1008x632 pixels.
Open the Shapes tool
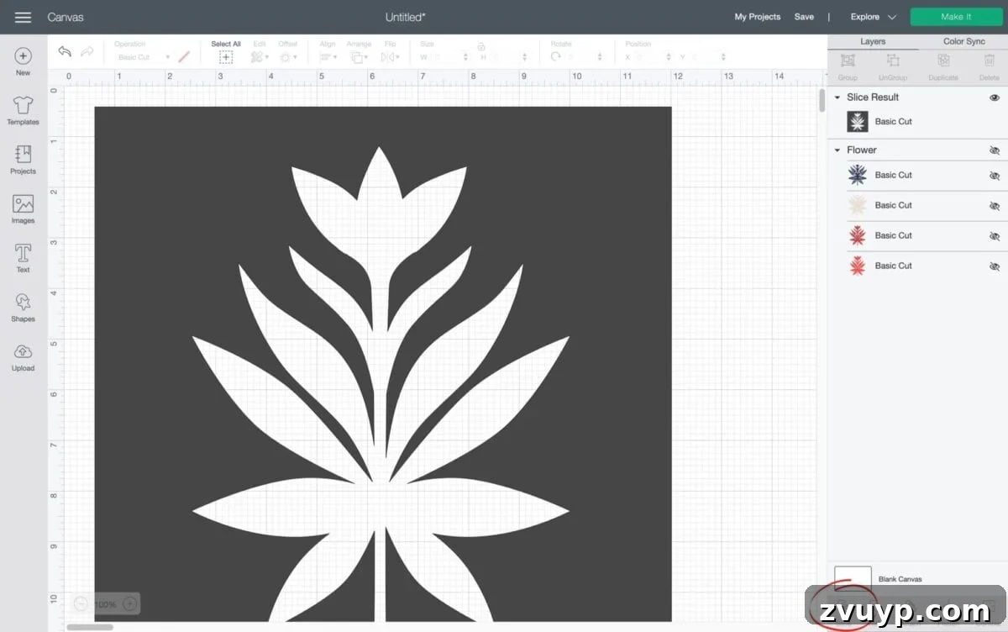(23, 308)
